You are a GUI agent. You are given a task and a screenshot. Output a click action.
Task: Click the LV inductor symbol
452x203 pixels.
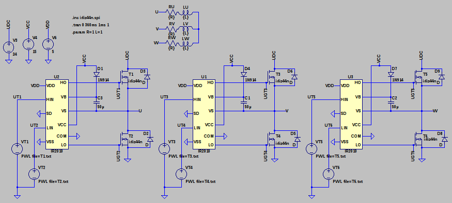[185, 29]
